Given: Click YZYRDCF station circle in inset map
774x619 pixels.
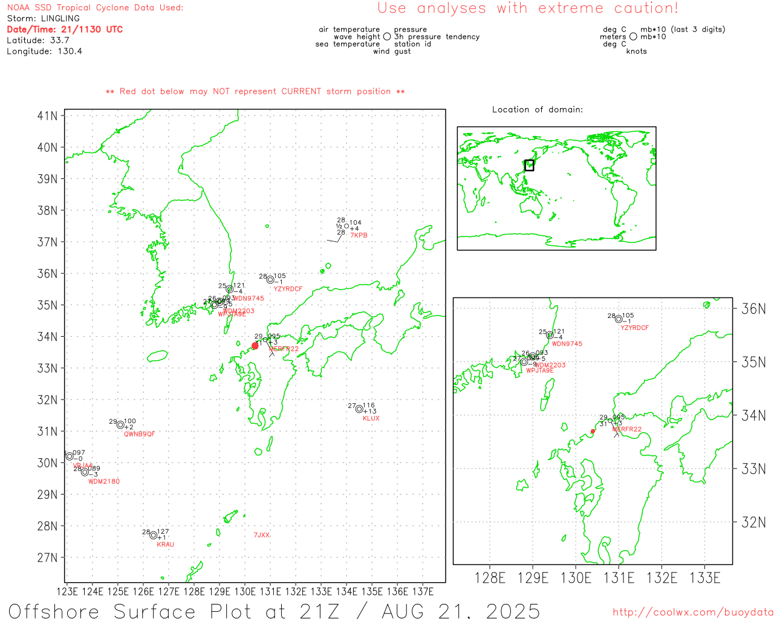Looking at the screenshot, I should tap(619, 319).
